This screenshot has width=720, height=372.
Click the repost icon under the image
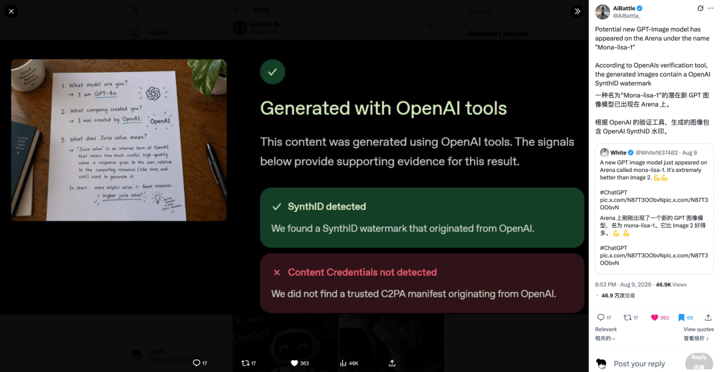coord(245,363)
